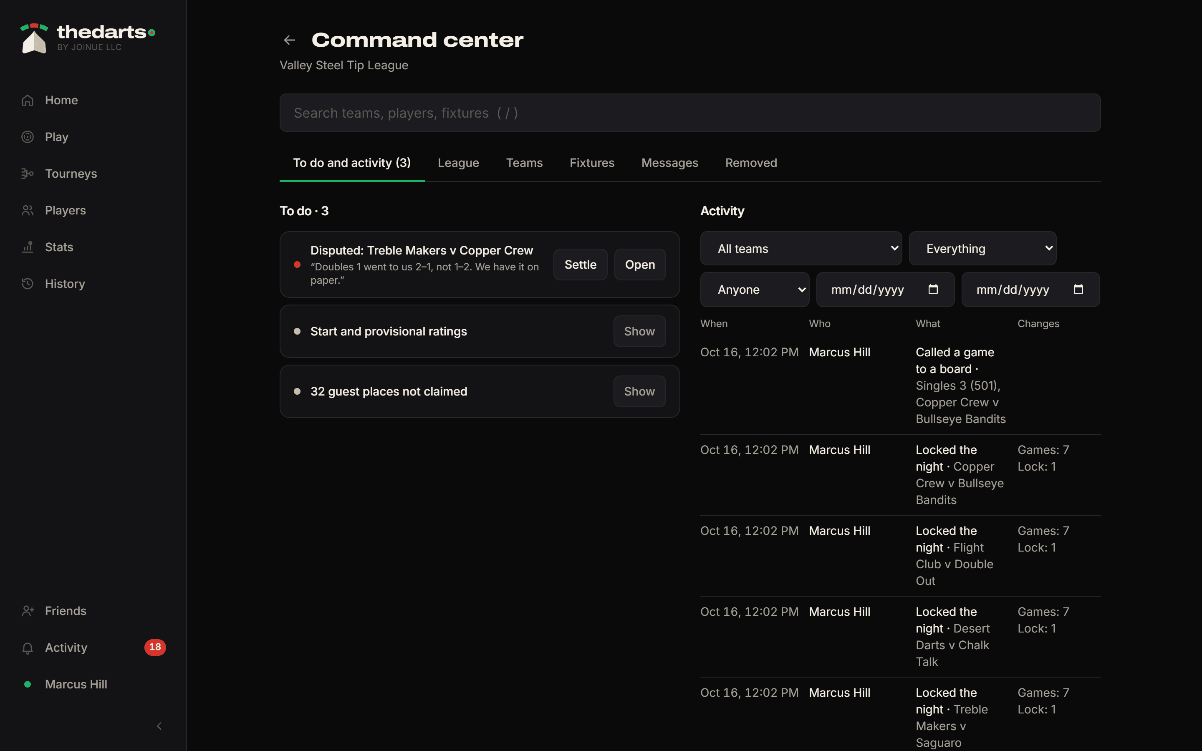Image resolution: width=1202 pixels, height=751 pixels.
Task: Switch to the League tab
Action: tap(458, 163)
